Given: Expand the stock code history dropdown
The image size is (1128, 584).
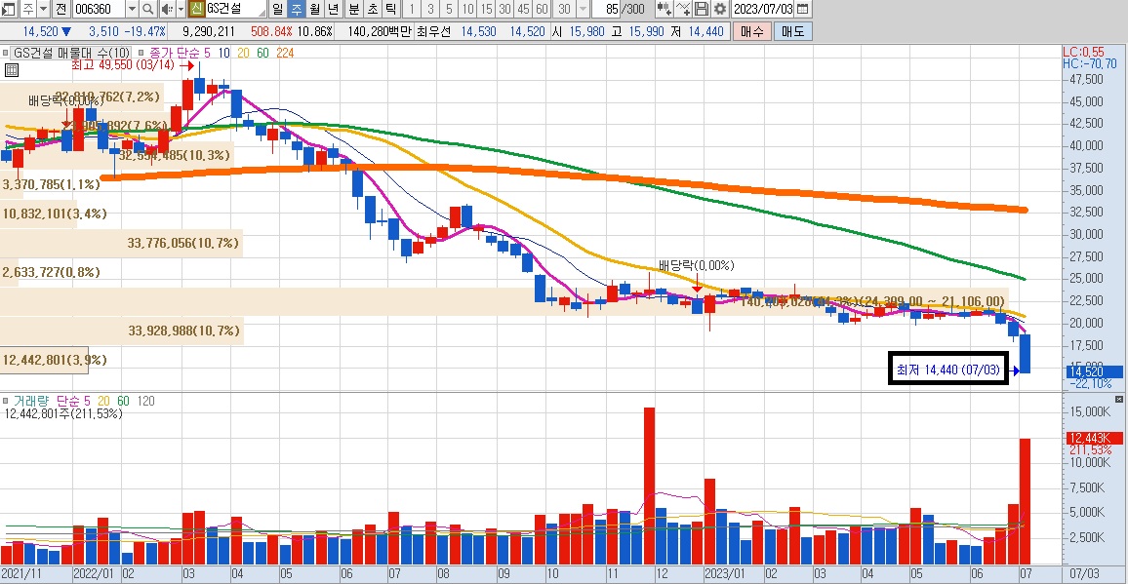Looking at the screenshot, I should click(132, 9).
